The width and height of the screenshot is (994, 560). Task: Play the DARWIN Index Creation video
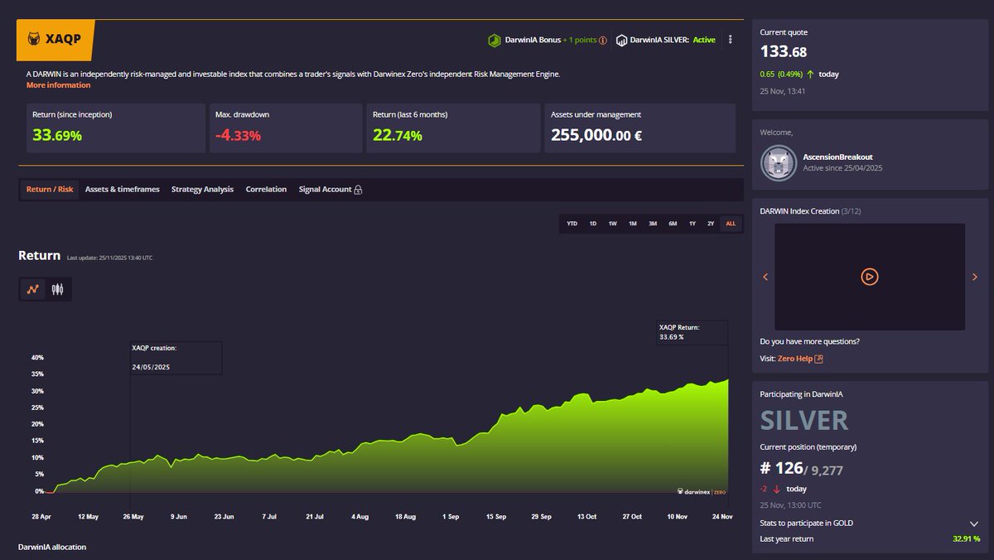pyautogui.click(x=869, y=277)
